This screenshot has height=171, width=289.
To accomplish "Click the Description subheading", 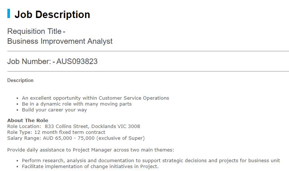I will click(x=20, y=80).
